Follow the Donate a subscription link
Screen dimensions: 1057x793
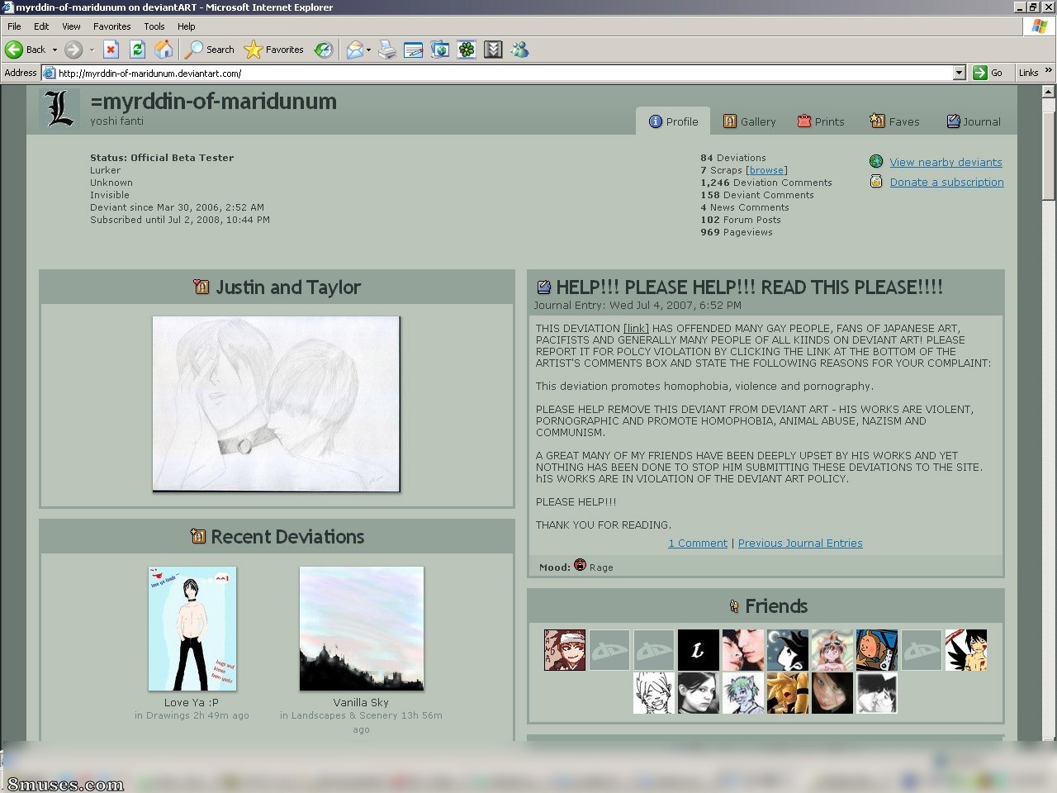coord(946,183)
